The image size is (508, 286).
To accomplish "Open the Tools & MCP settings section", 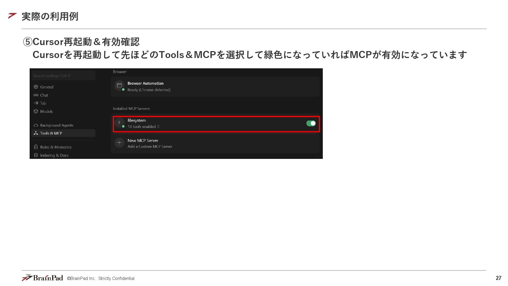I will point(51,133).
